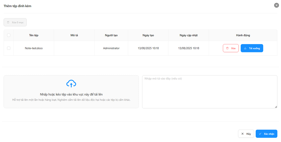This screenshot has width=281, height=142.
Task: Click the "Nhấp hoặc kéo tệp" upload text
Action: tap(71, 94)
